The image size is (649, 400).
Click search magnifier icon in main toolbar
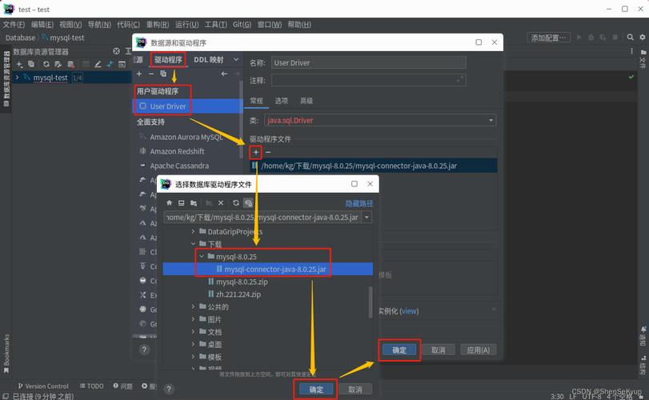pyautogui.click(x=630, y=38)
